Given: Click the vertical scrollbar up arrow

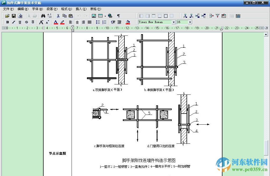Looking at the screenshot, I should [x=266, y=34].
